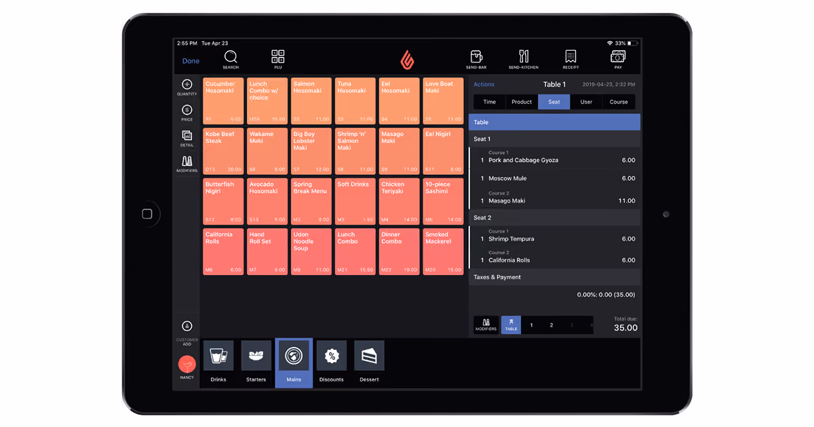Add Cucumber Hosomaki to the order
The height and width of the screenshot is (427, 814).
[x=223, y=101]
